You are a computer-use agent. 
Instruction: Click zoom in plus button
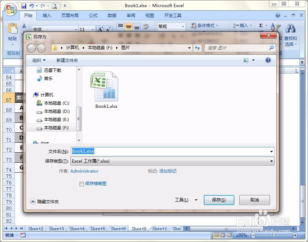(295, 235)
